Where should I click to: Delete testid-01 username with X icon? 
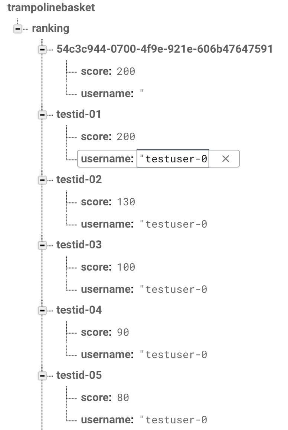tap(225, 159)
